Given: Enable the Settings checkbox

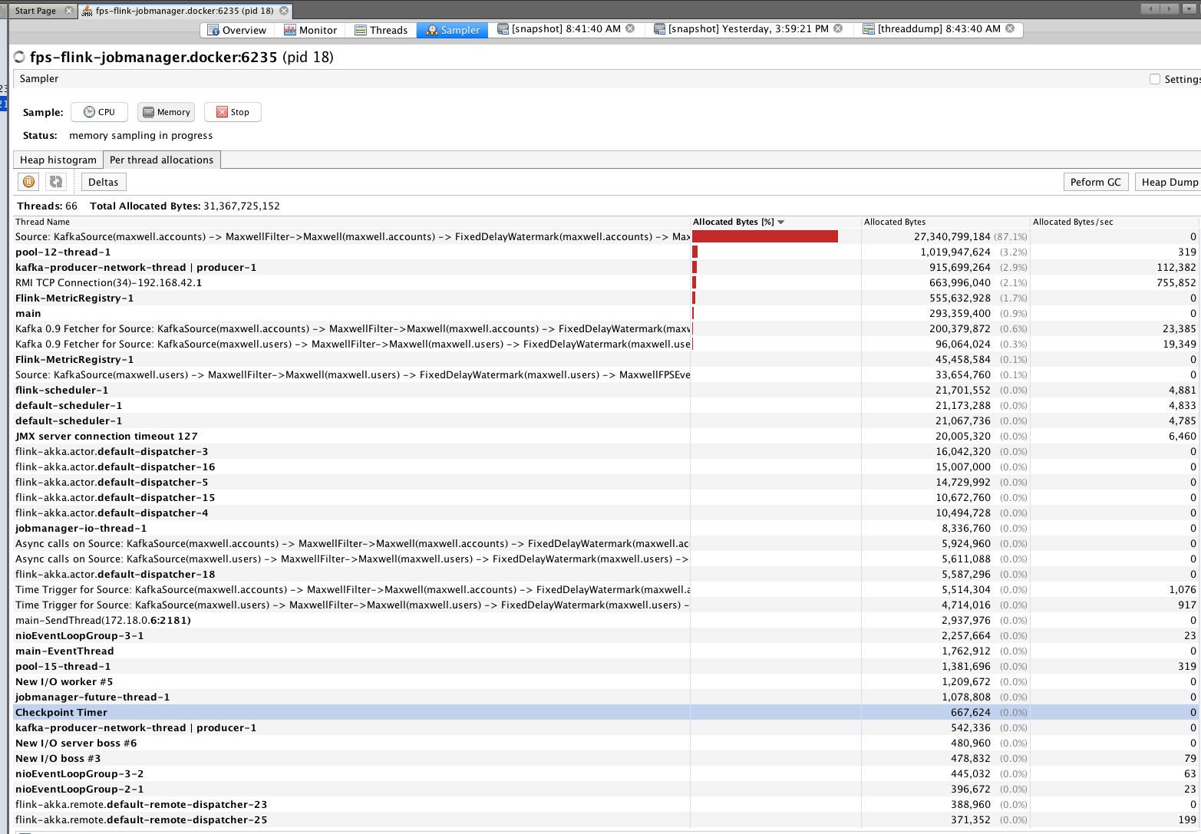Looking at the screenshot, I should click(x=1155, y=79).
